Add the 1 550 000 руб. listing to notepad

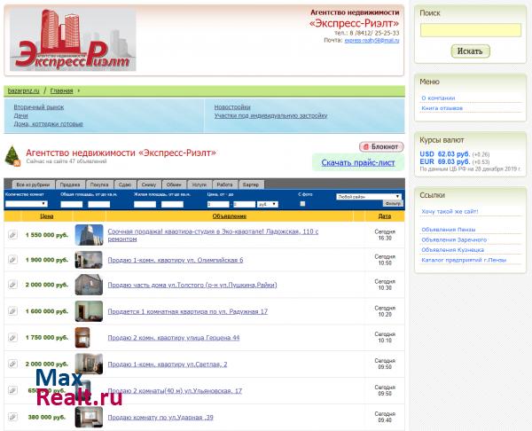12,234
